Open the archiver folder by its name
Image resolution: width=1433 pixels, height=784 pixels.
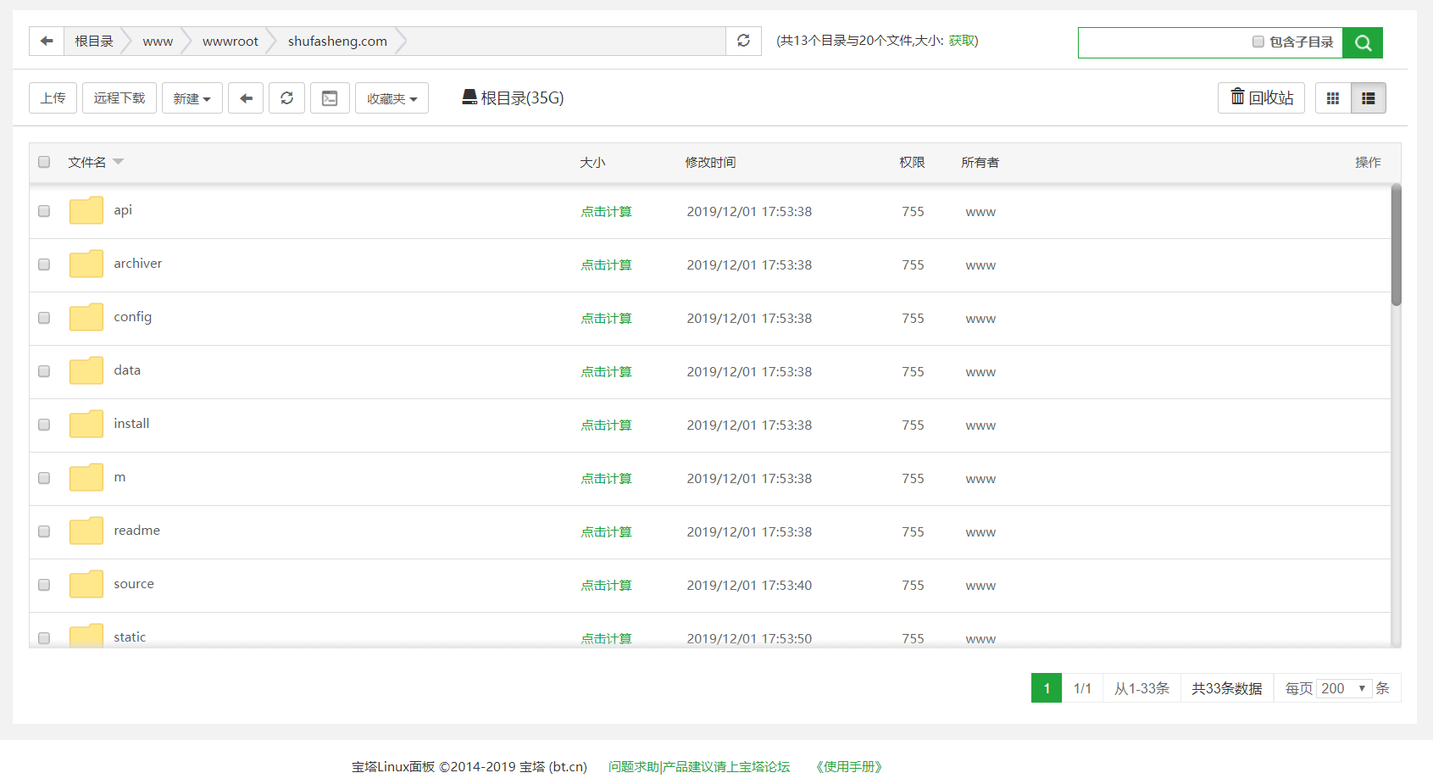(x=138, y=264)
